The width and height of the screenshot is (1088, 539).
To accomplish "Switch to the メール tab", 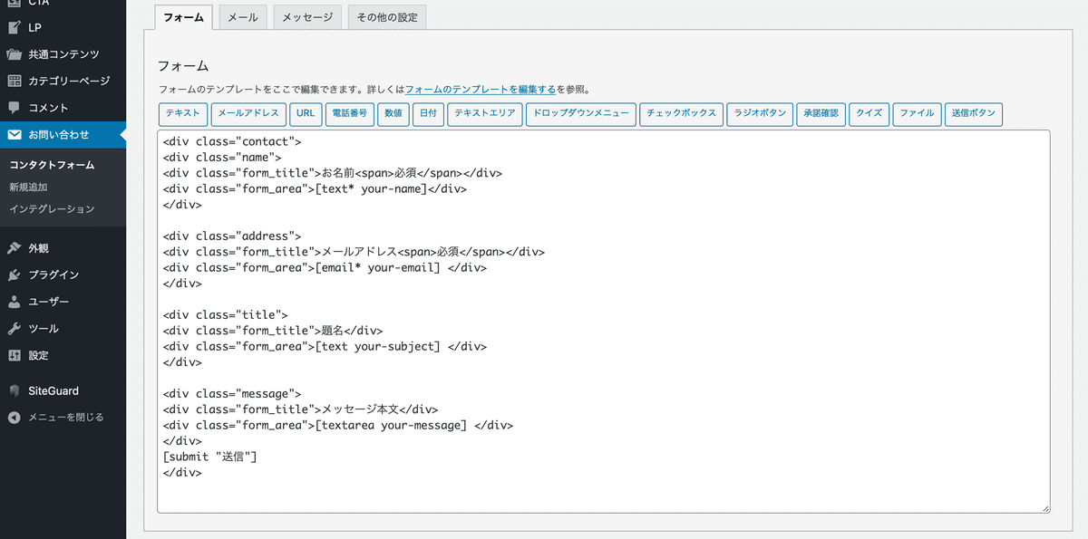I will click(x=243, y=17).
